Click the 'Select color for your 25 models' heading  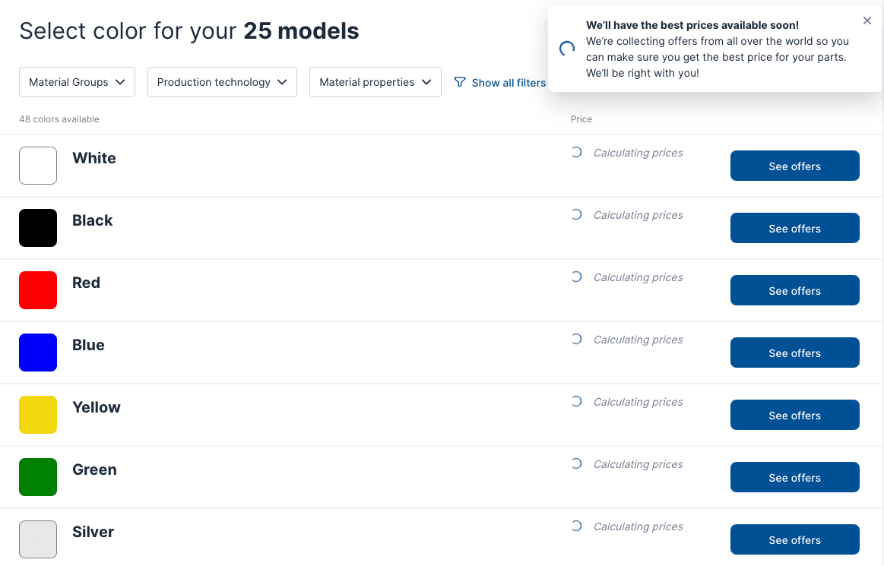click(x=189, y=31)
